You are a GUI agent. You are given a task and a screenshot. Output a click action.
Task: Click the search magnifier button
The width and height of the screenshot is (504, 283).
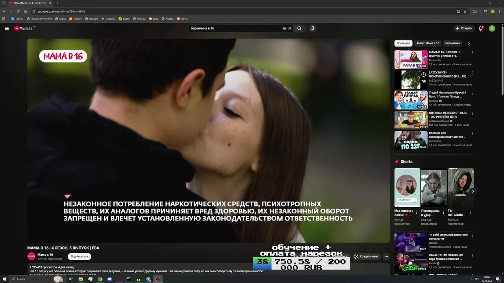pyautogui.click(x=299, y=28)
